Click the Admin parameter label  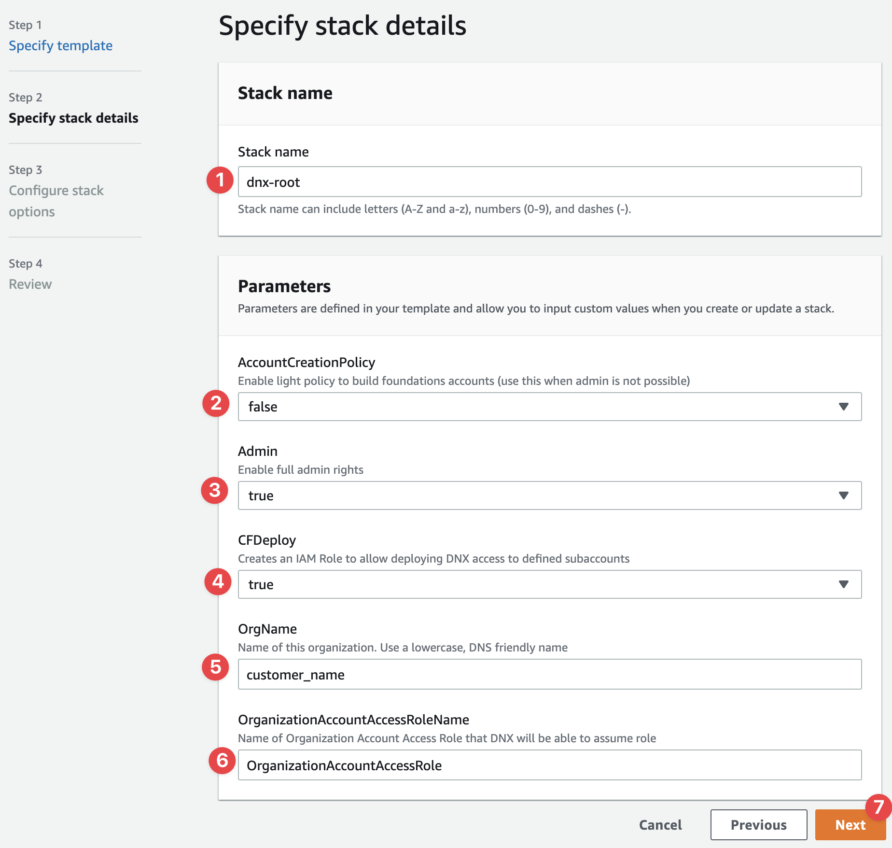(x=258, y=451)
